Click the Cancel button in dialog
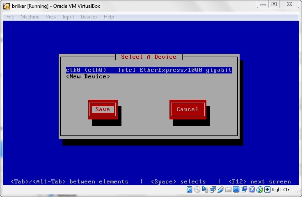Viewport: 302px width, 197px height. [x=188, y=110]
